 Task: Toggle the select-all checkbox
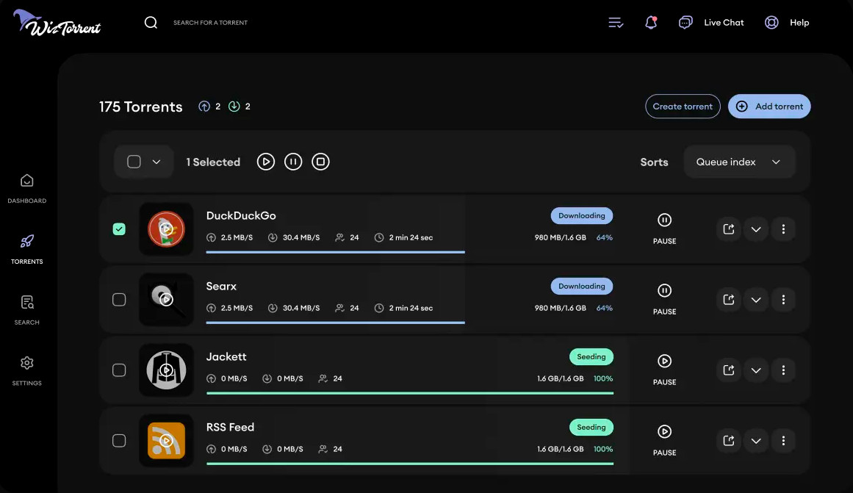pos(134,162)
